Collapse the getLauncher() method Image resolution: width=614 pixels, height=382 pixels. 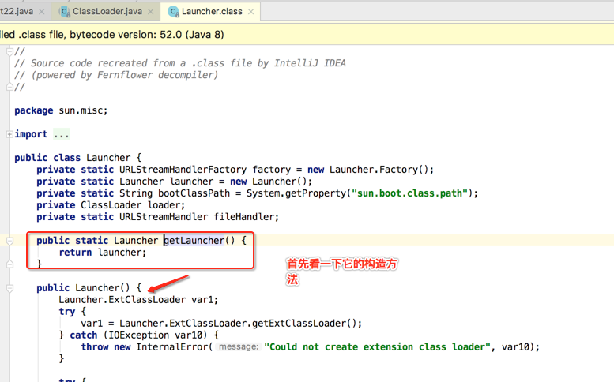pyautogui.click(x=9, y=241)
